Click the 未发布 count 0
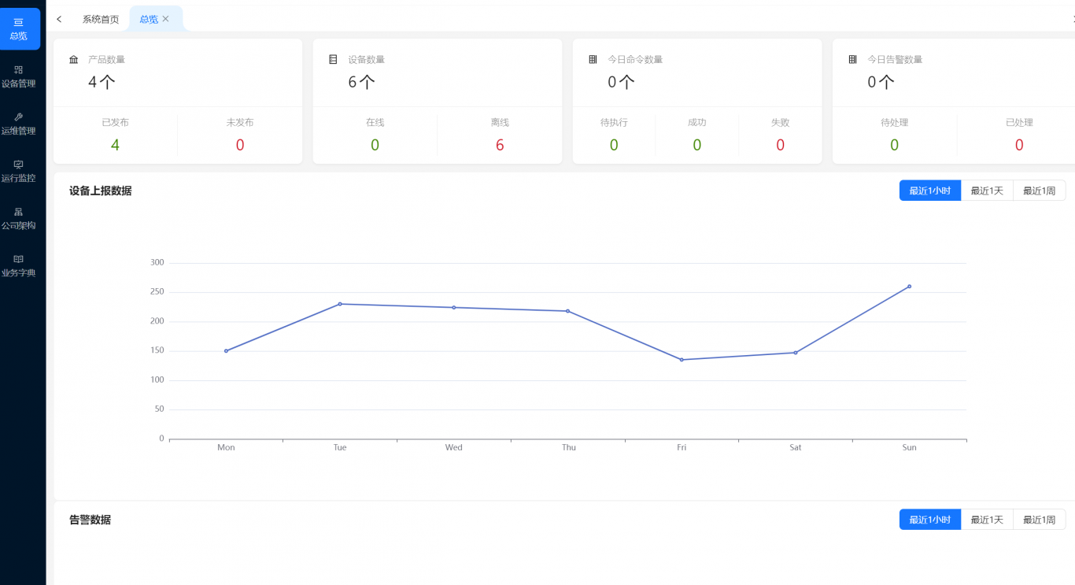 [240, 145]
